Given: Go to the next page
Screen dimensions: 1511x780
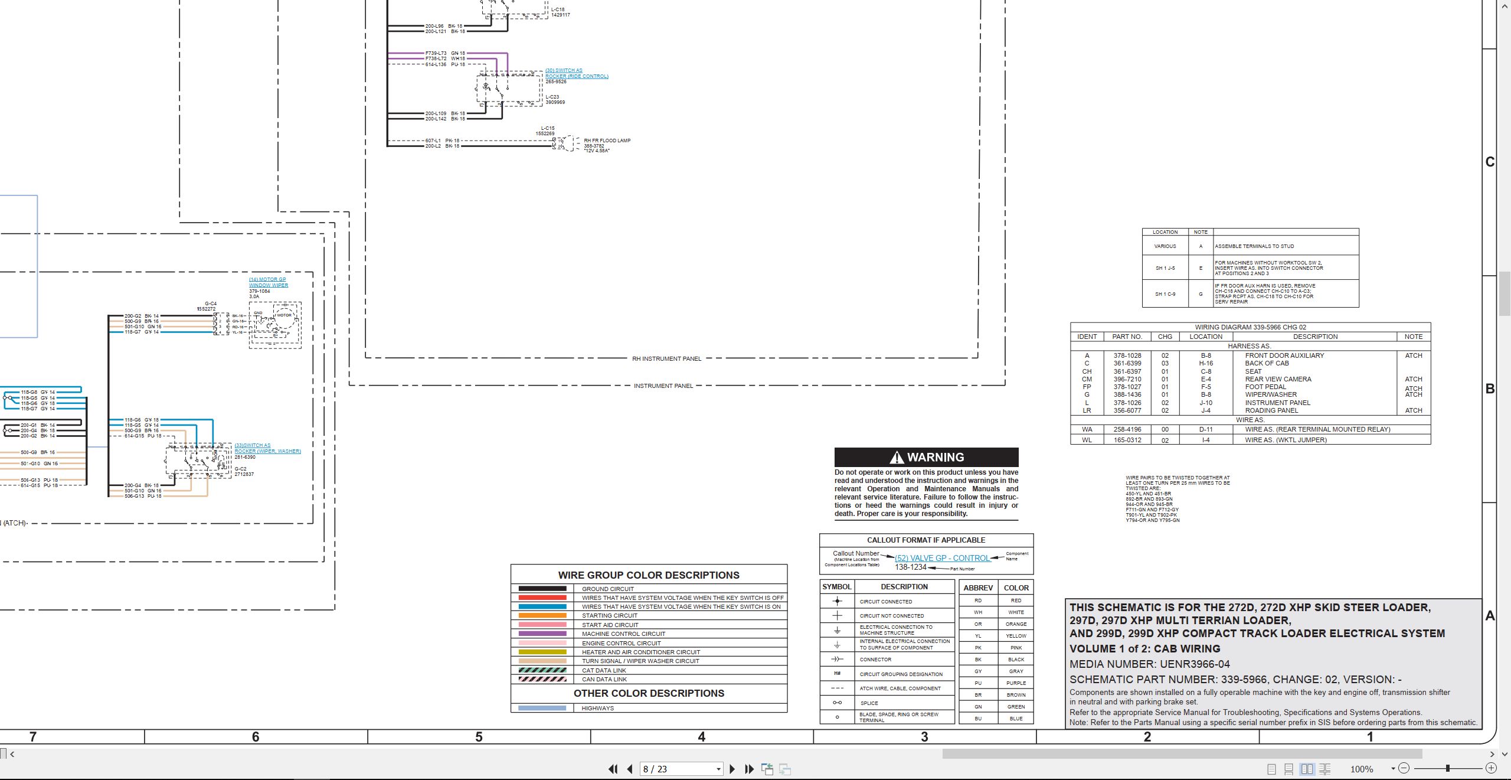Looking at the screenshot, I should (732, 769).
